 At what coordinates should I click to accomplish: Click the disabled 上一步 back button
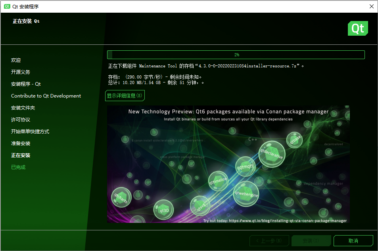point(269,241)
